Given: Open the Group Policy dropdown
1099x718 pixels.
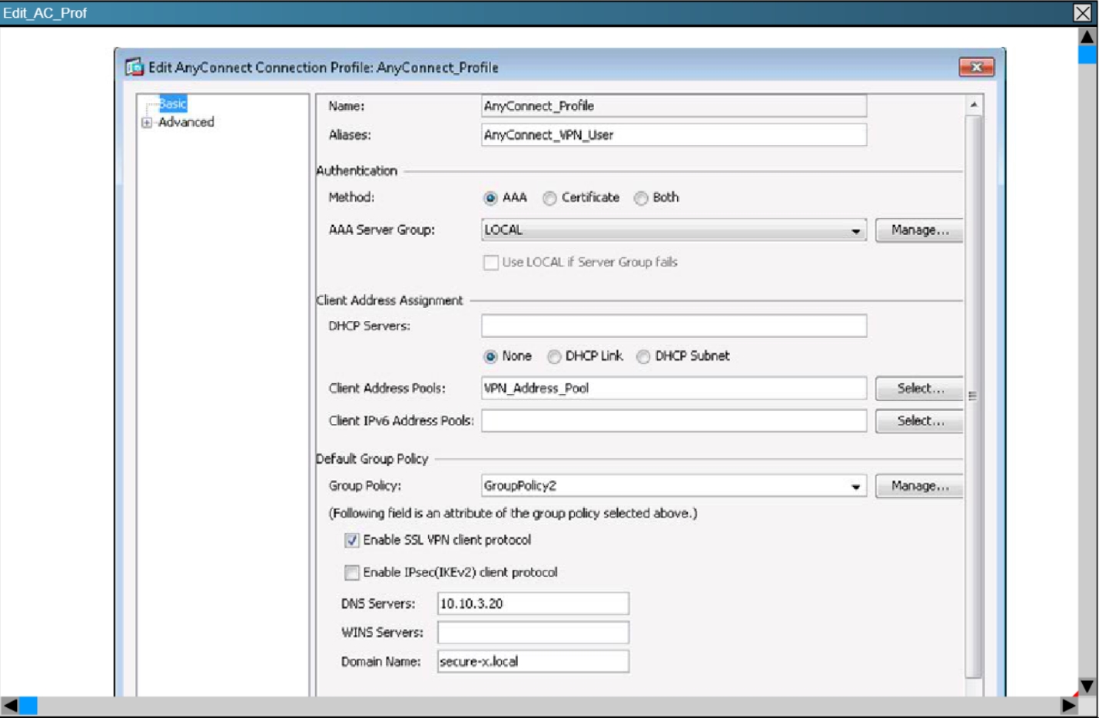Looking at the screenshot, I should [855, 486].
